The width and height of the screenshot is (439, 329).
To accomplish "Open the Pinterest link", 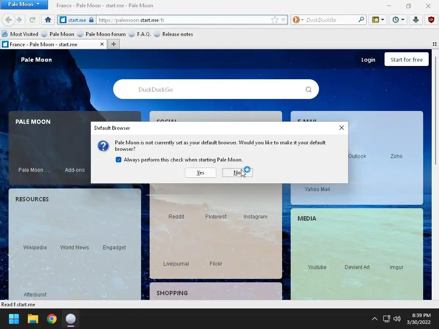I will tap(216, 216).
